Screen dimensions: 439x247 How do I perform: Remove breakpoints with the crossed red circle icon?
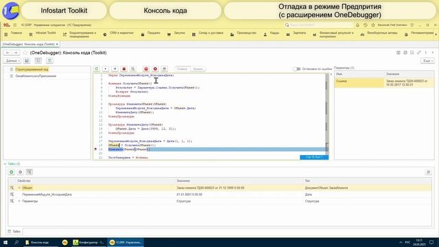click(156, 69)
